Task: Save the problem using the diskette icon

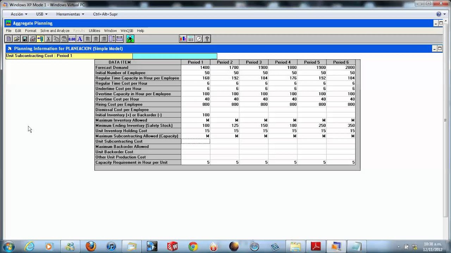Action: pos(25,39)
